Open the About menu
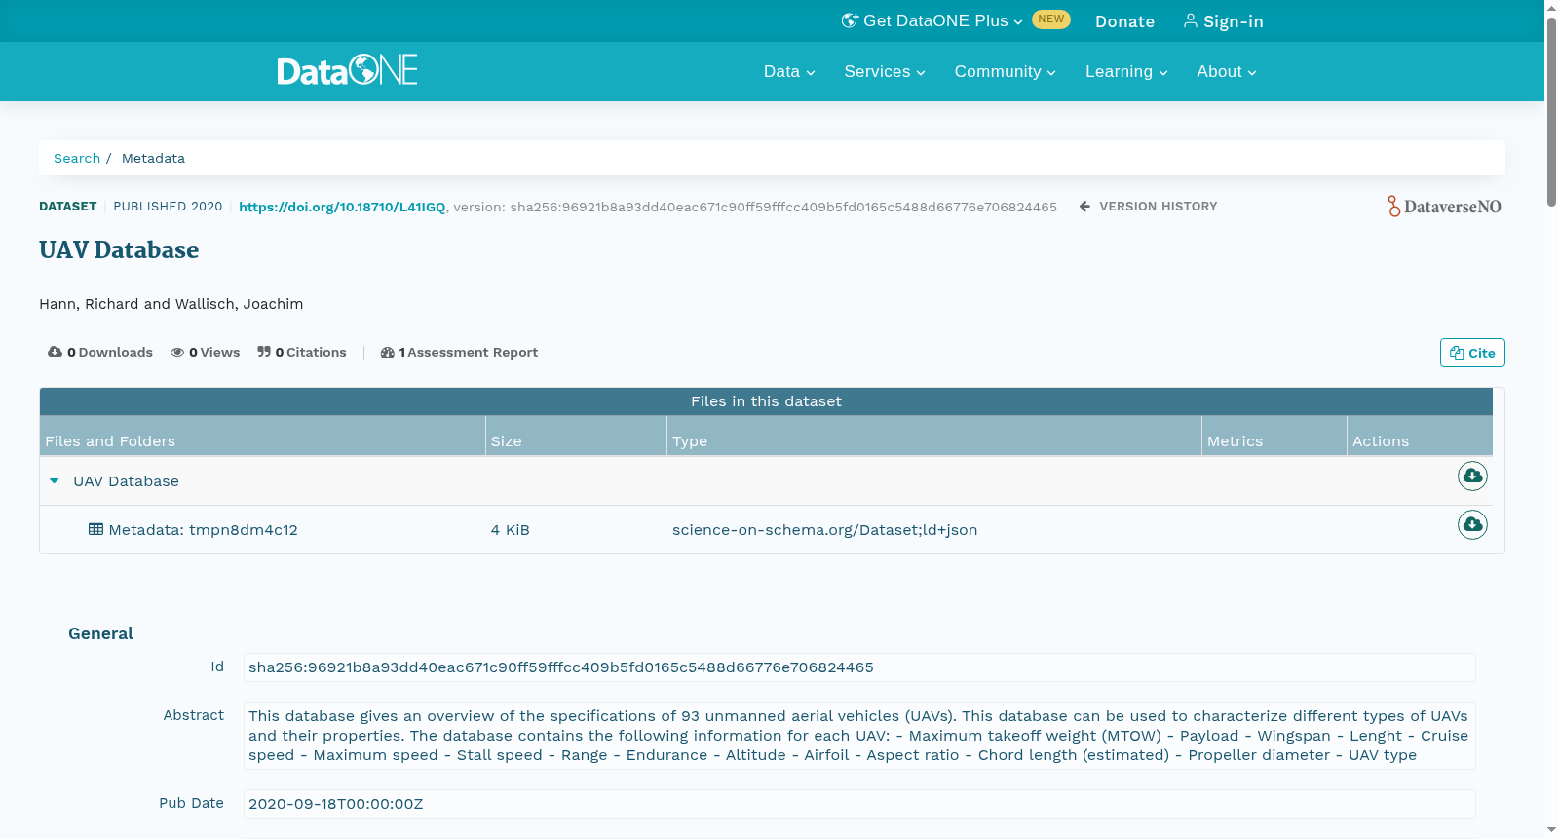This screenshot has height=839, width=1559. click(x=1227, y=71)
